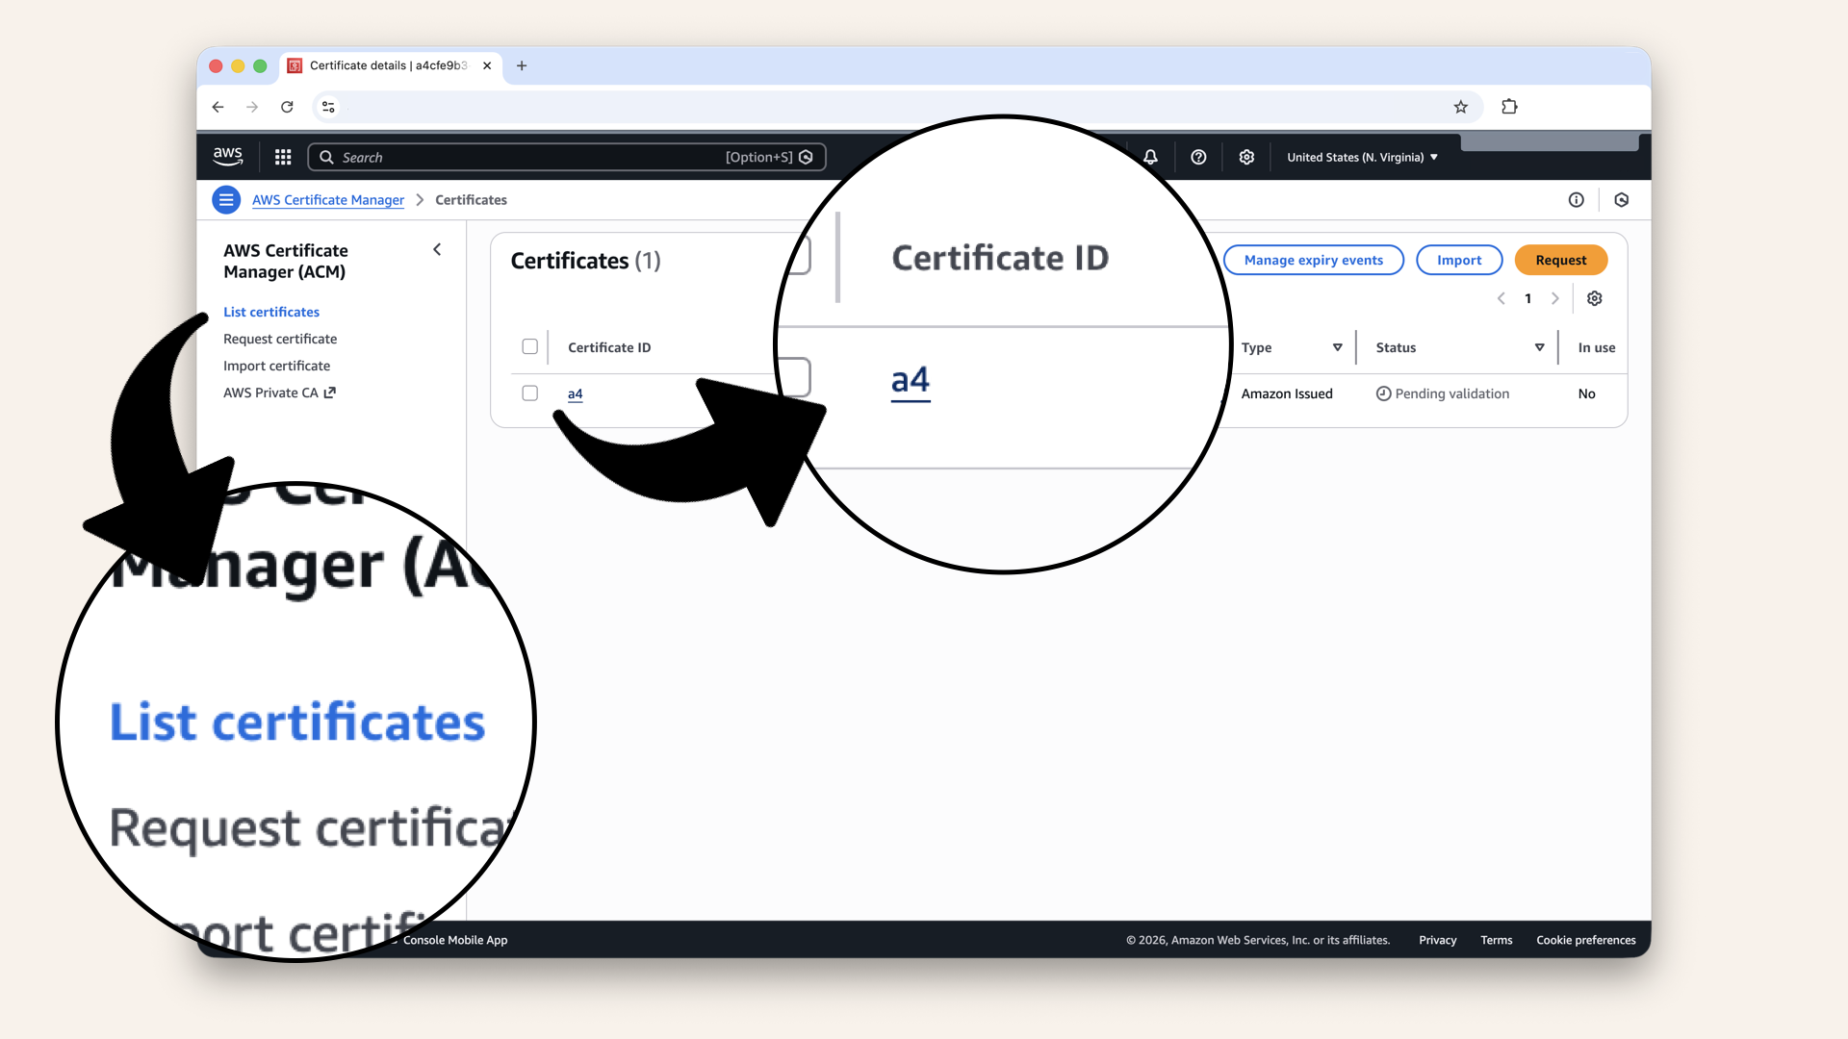Click the orange Request button
Image resolution: width=1848 pixels, height=1039 pixels.
click(x=1560, y=260)
